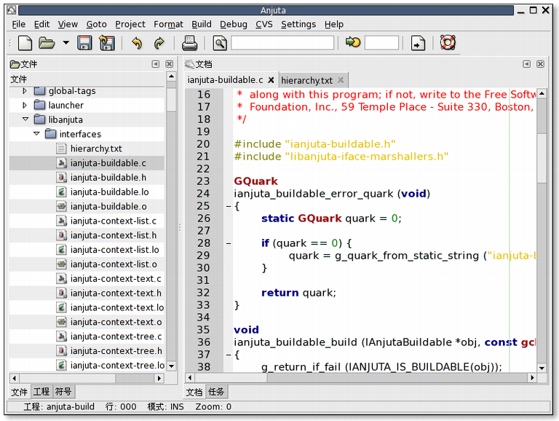Screen dimensions: 559x421
Task: Collapse the libanjuta folder
Action: click(25, 119)
